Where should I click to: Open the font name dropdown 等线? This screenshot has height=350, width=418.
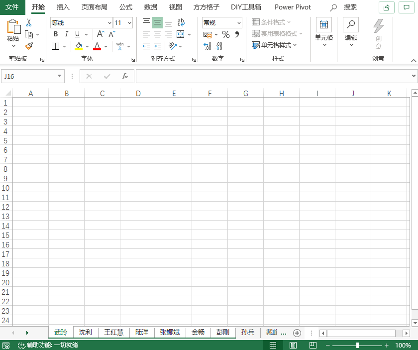[x=109, y=23]
